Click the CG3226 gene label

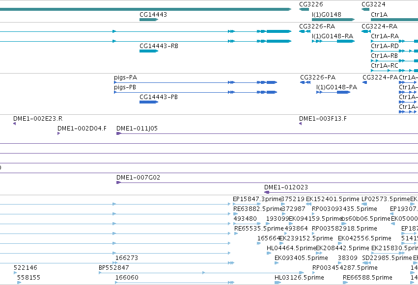point(311,4)
